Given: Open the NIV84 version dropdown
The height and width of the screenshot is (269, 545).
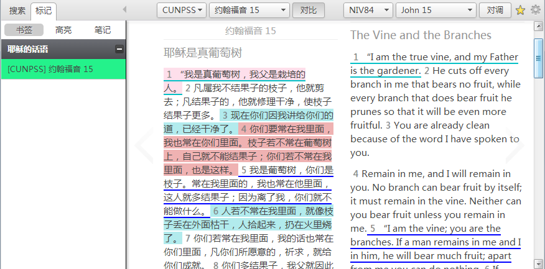Looking at the screenshot, I should click(x=368, y=10).
